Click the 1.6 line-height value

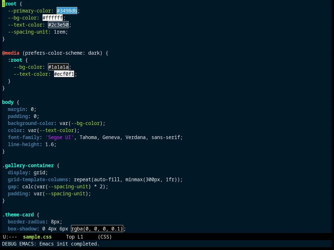[x=50, y=144]
